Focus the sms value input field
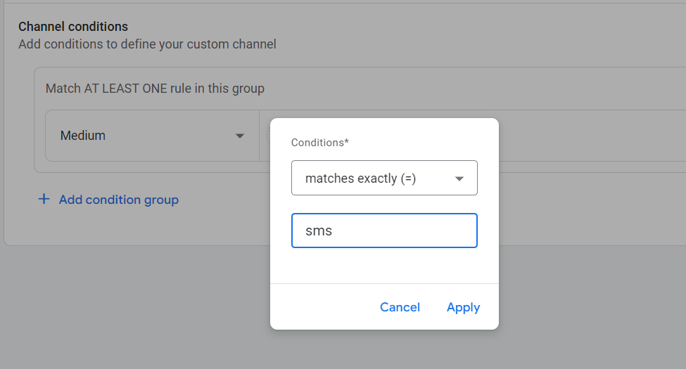The image size is (686, 369). [384, 231]
